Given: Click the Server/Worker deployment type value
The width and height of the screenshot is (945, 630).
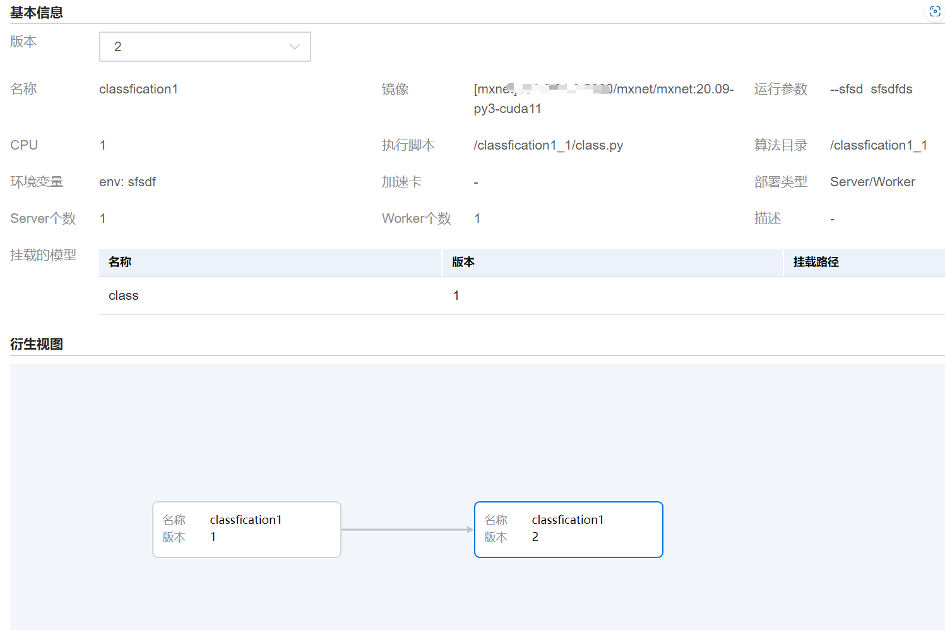Looking at the screenshot, I should click(x=872, y=182).
